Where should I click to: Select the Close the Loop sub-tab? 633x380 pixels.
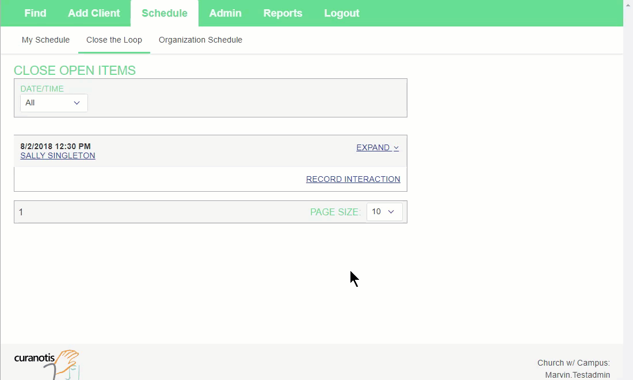(x=114, y=40)
